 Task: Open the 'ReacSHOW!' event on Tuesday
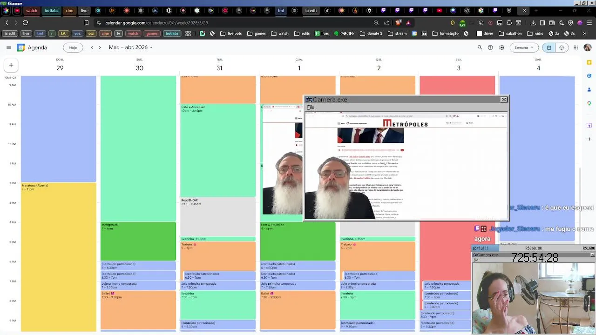pyautogui.click(x=218, y=216)
